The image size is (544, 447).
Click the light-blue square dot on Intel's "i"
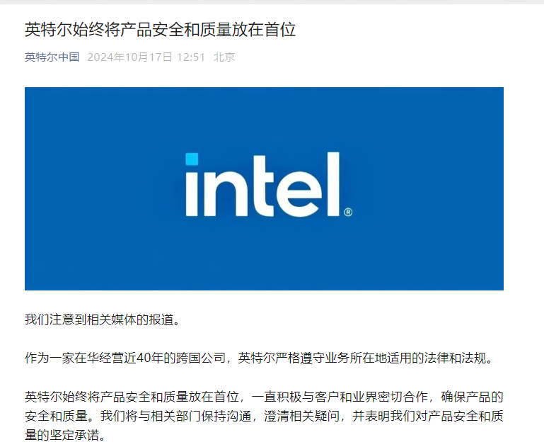click(x=192, y=159)
